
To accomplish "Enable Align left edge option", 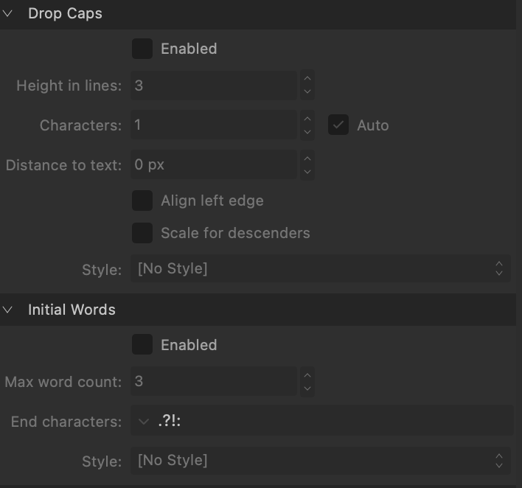I will (142, 201).
